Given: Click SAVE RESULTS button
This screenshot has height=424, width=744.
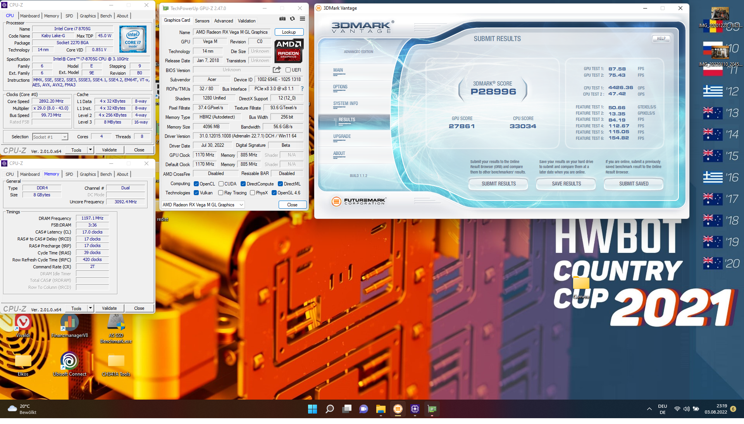Looking at the screenshot, I should coord(566,184).
